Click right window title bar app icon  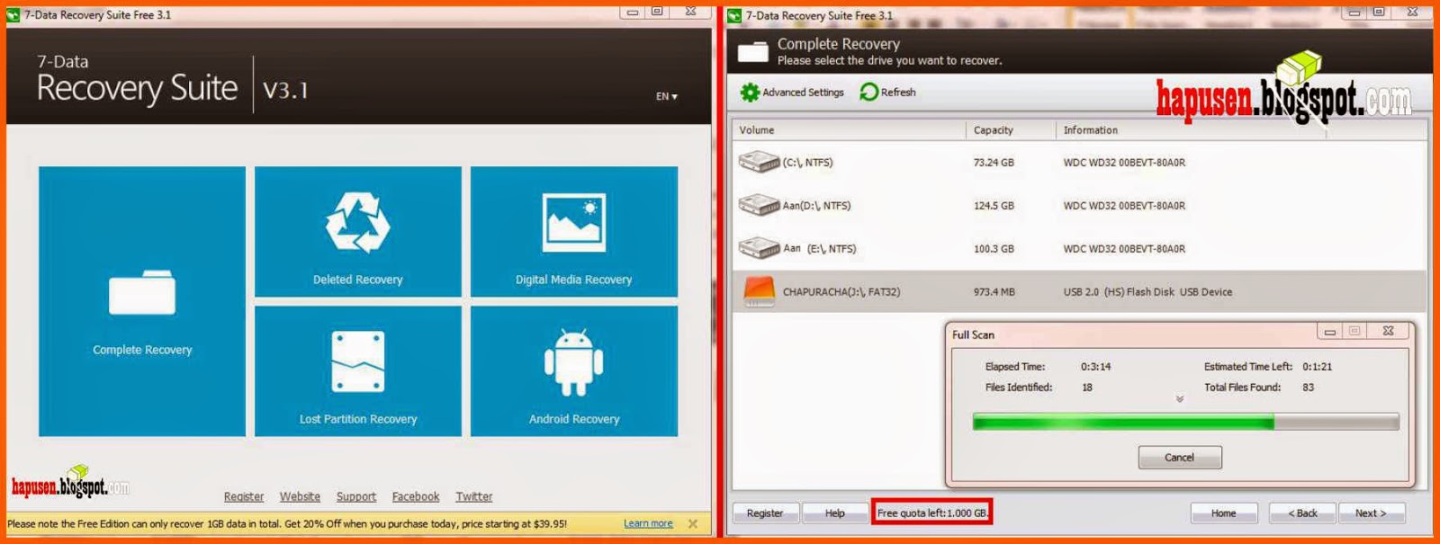coord(734,15)
